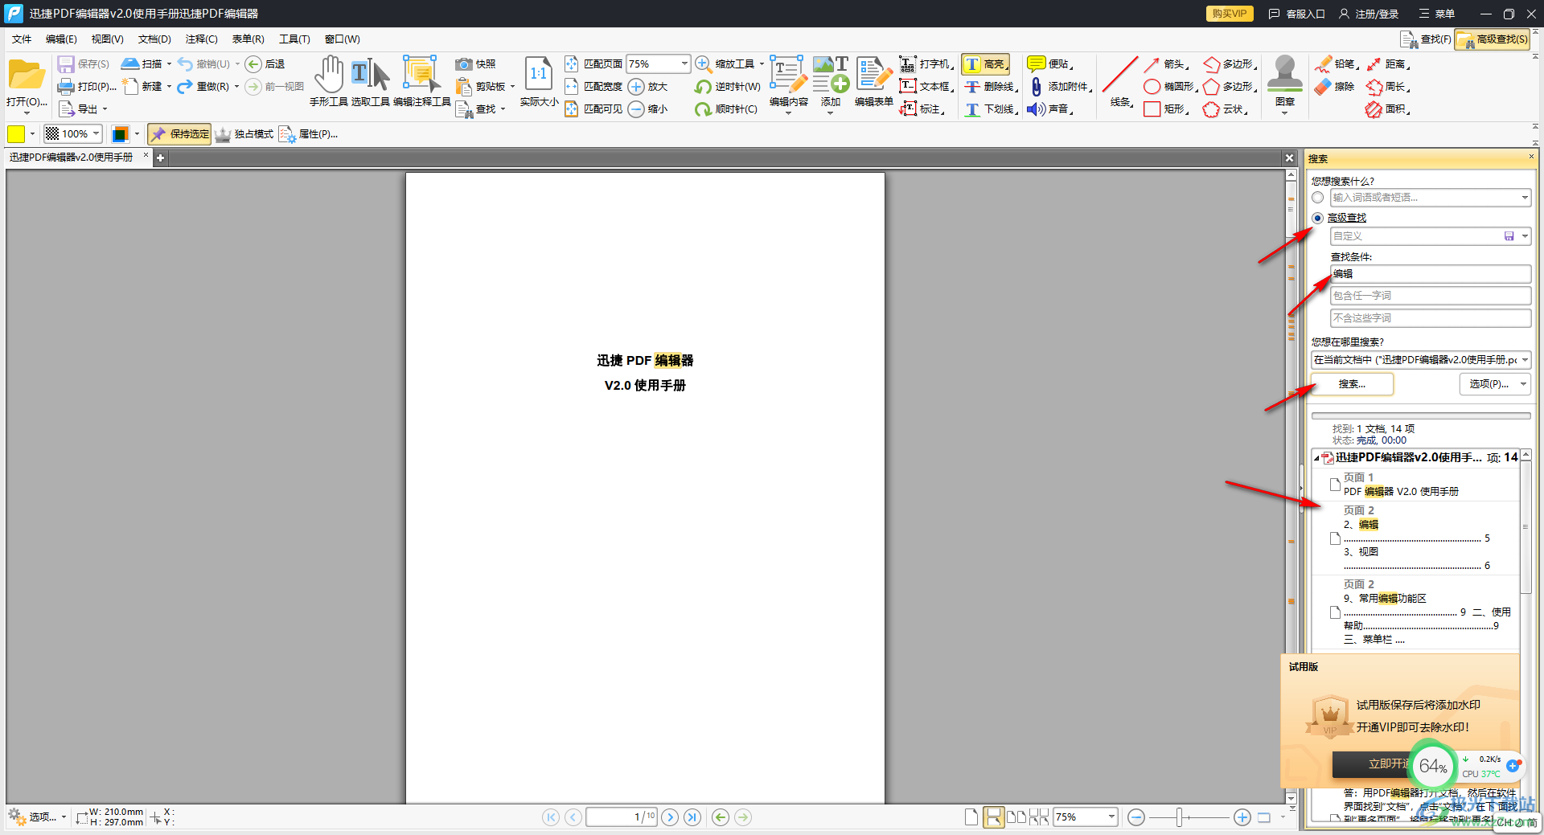Choose the 删除线 strikethrough tool
The image size is (1544, 835).
(990, 87)
